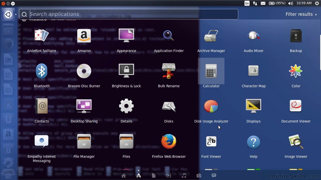Switch to the Music lens

tap(184, 176)
